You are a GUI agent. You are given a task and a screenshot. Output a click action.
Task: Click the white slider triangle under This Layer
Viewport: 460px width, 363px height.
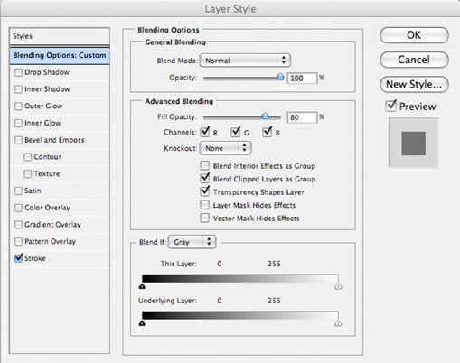click(x=338, y=286)
